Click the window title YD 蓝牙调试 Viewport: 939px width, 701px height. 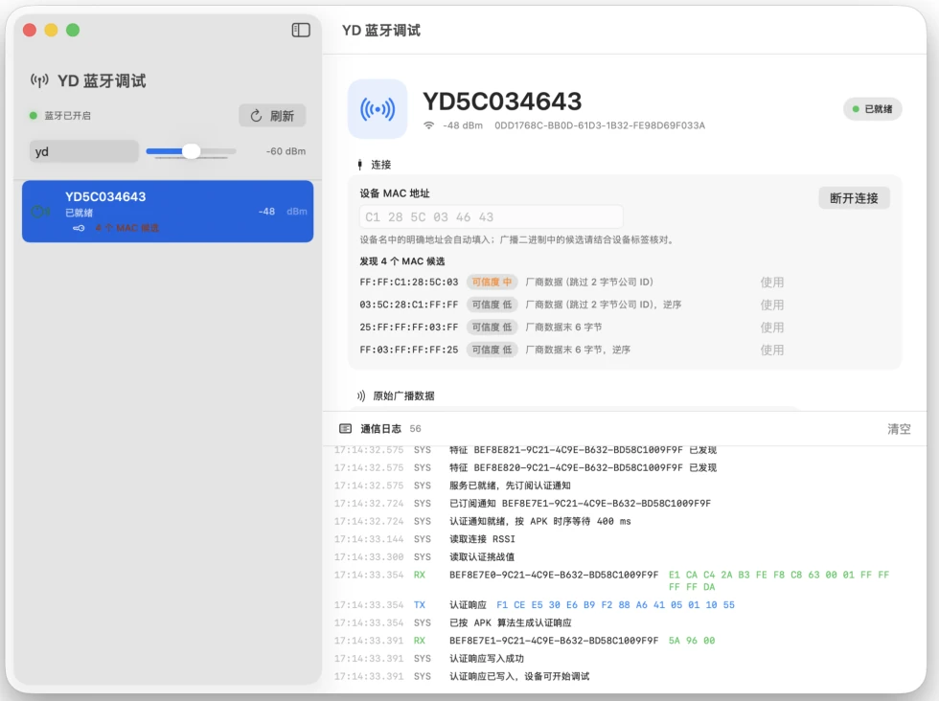[x=381, y=30]
